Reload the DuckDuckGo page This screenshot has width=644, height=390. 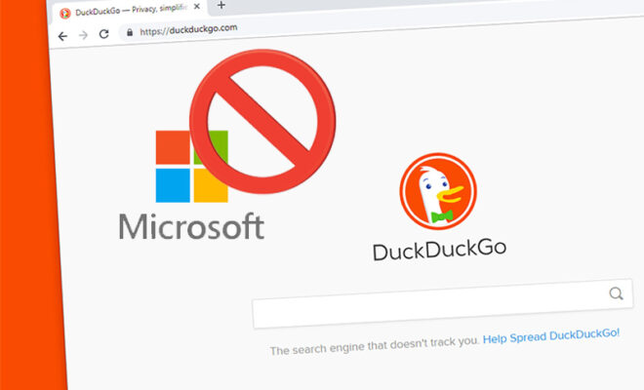[103, 34]
